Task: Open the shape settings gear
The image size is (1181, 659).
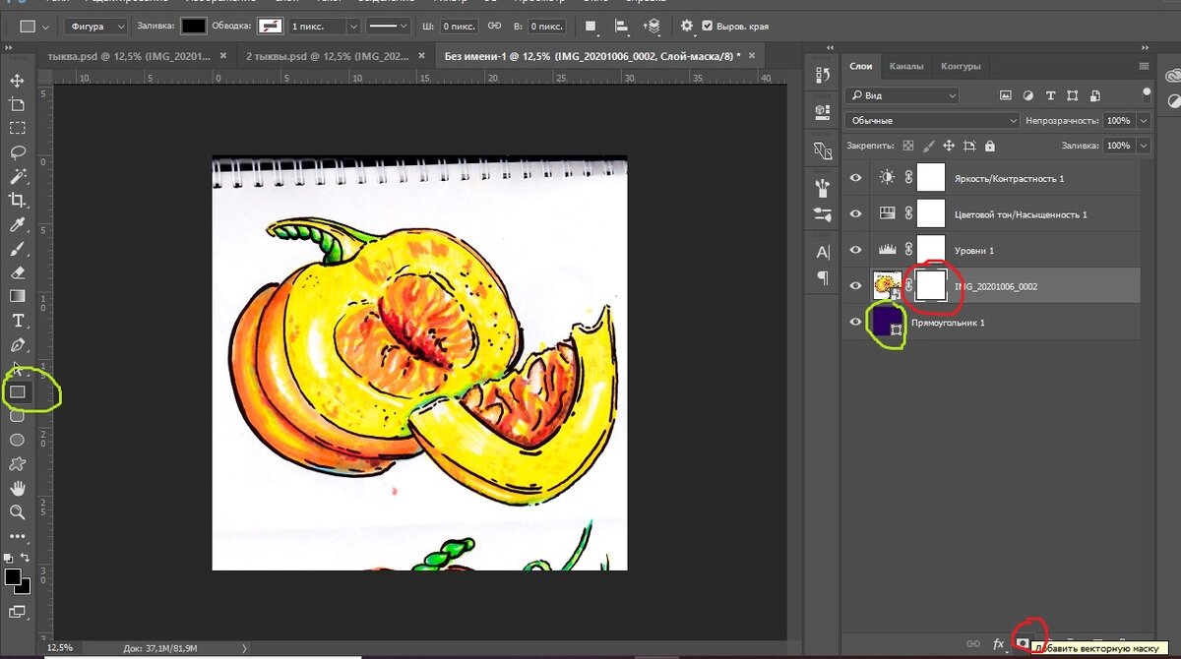Action: tap(686, 26)
